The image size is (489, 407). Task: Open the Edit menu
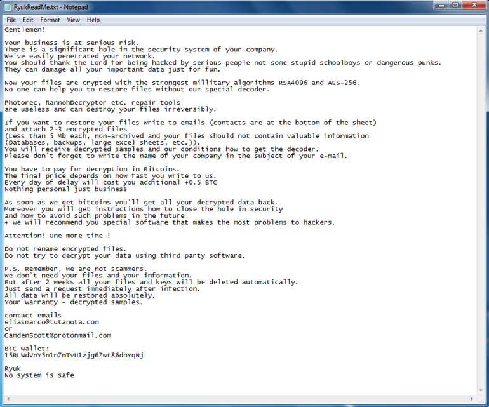[x=28, y=20]
